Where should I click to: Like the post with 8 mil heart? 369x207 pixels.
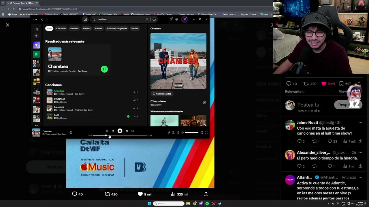click(x=144, y=194)
